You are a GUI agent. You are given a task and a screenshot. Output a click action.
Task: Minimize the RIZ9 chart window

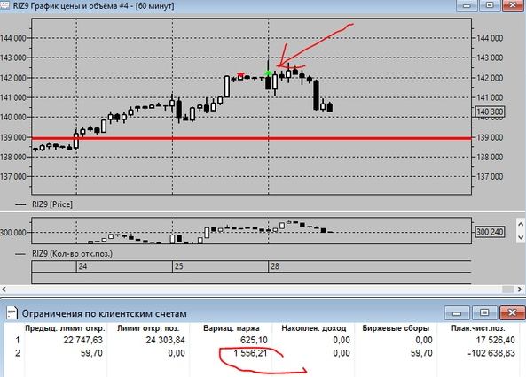(x=467, y=5)
